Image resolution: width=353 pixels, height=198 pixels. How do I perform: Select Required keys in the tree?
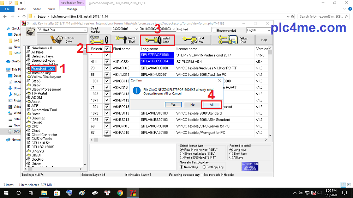(43, 69)
